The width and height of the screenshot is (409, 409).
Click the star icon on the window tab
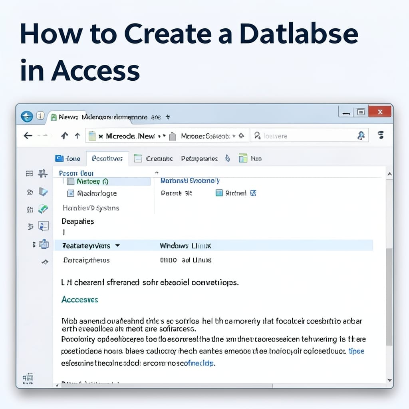coord(168,117)
